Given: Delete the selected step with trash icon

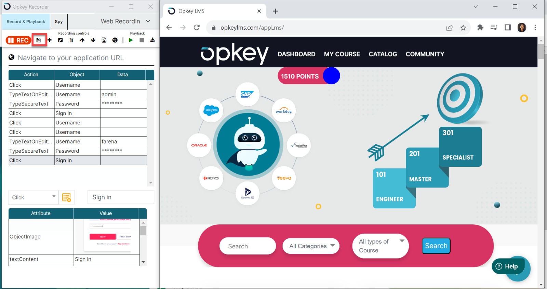Looking at the screenshot, I should (71, 40).
